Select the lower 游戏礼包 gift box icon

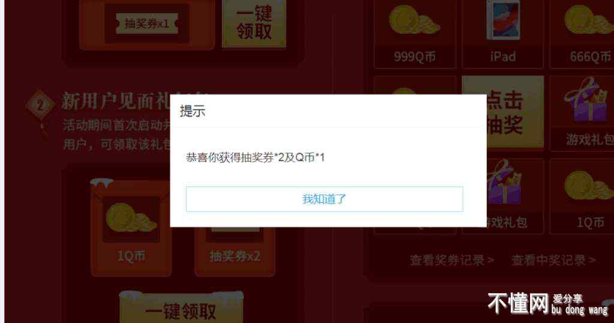(504, 183)
